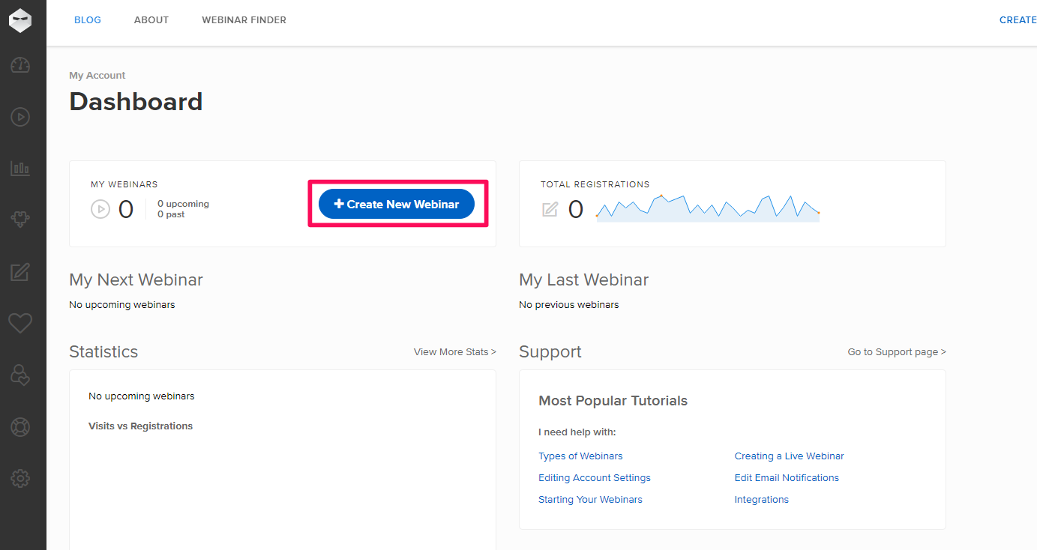Screen dimensions: 1037x550
Task: Open the ABOUT page
Action: (151, 19)
